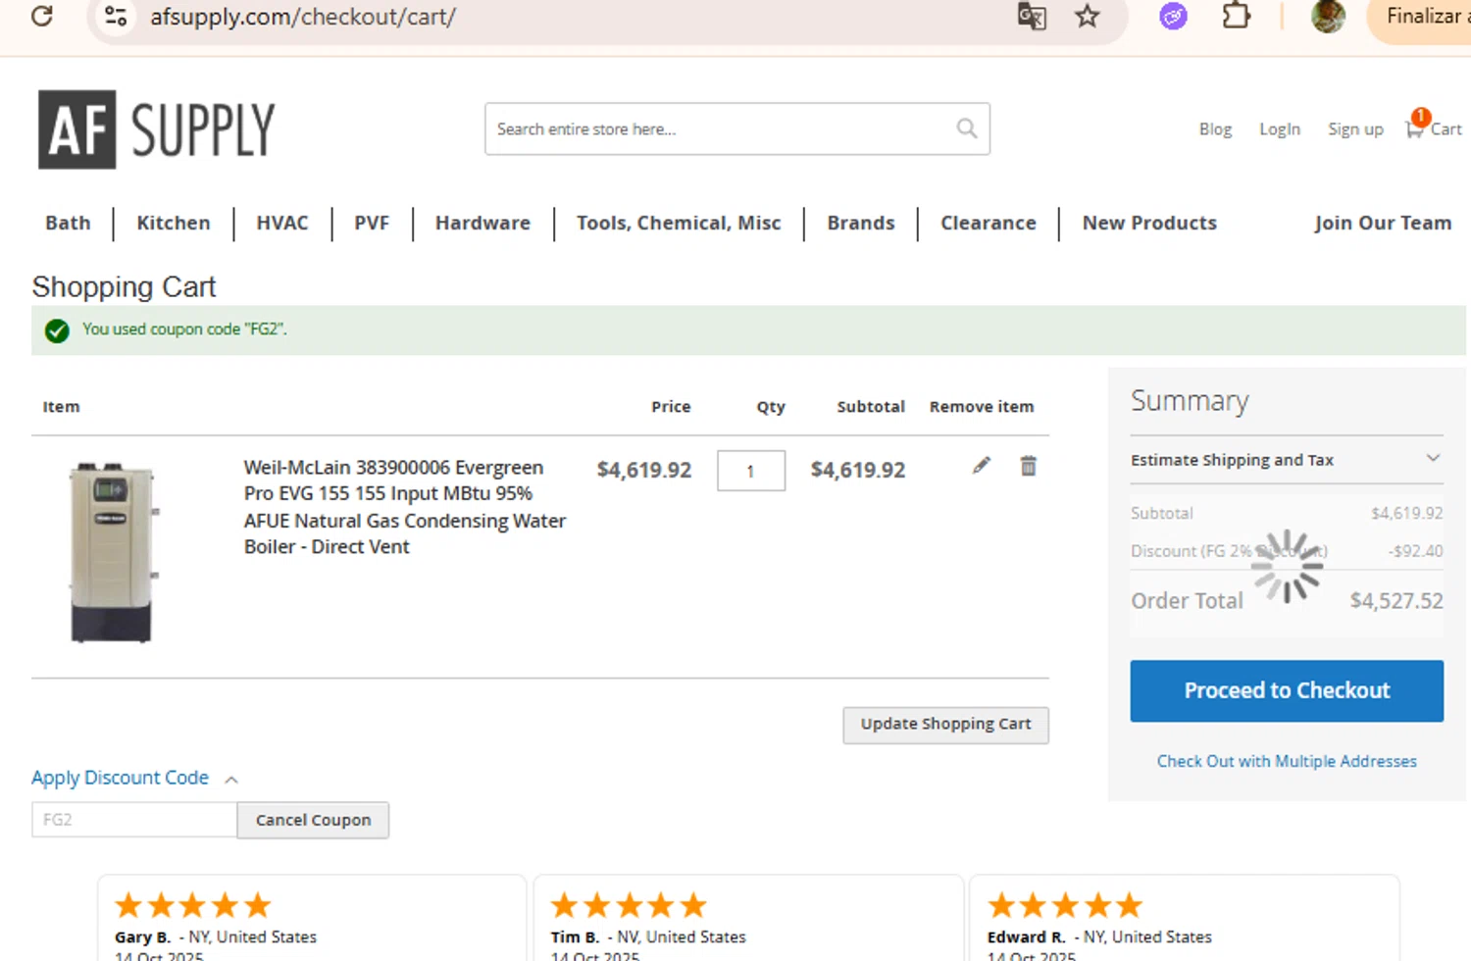Click the Order Total amount $4,527.52

tap(1396, 601)
